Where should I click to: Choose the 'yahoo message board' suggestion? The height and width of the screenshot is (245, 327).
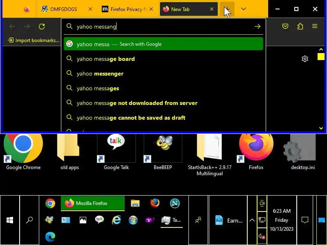[163, 59]
